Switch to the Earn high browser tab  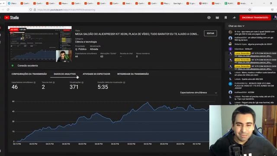[x=178, y=3]
